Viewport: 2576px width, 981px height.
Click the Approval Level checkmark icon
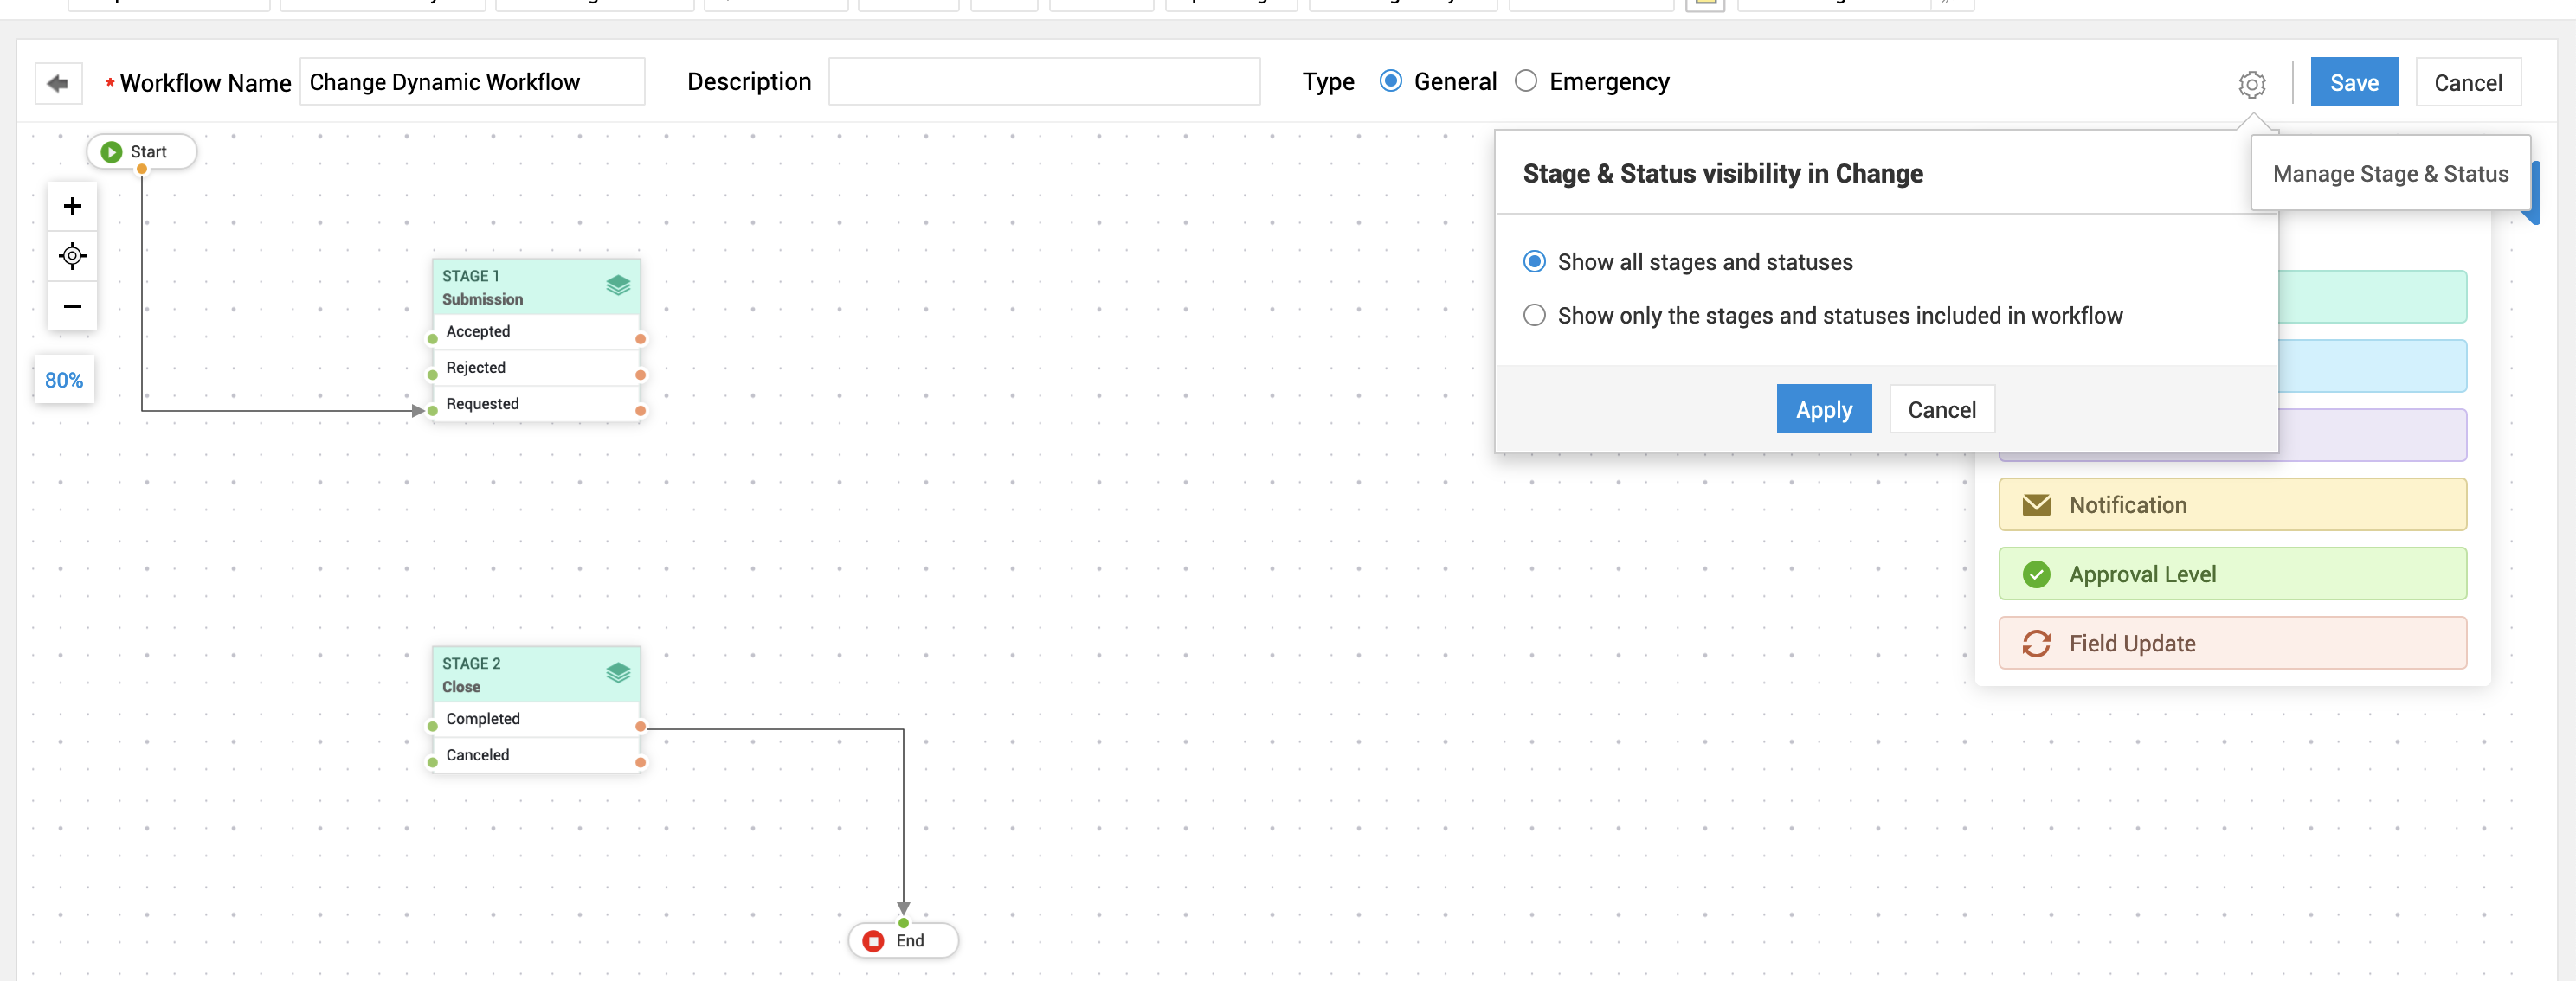(x=2036, y=574)
